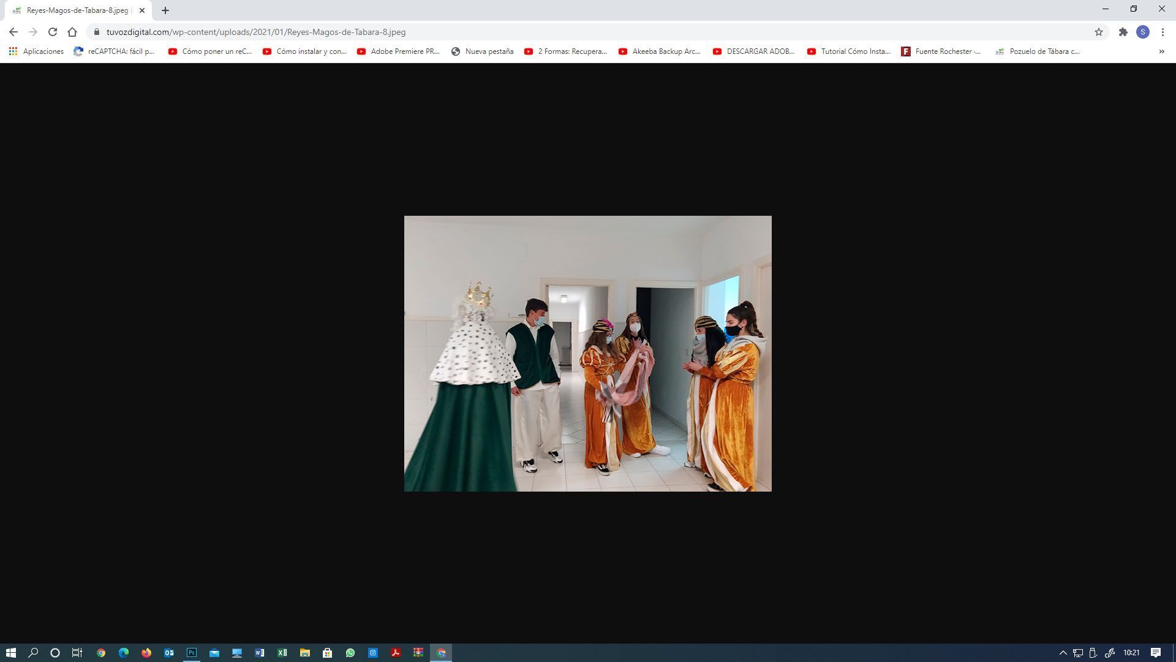Open the Chrome extensions puzzle menu

pyautogui.click(x=1123, y=32)
